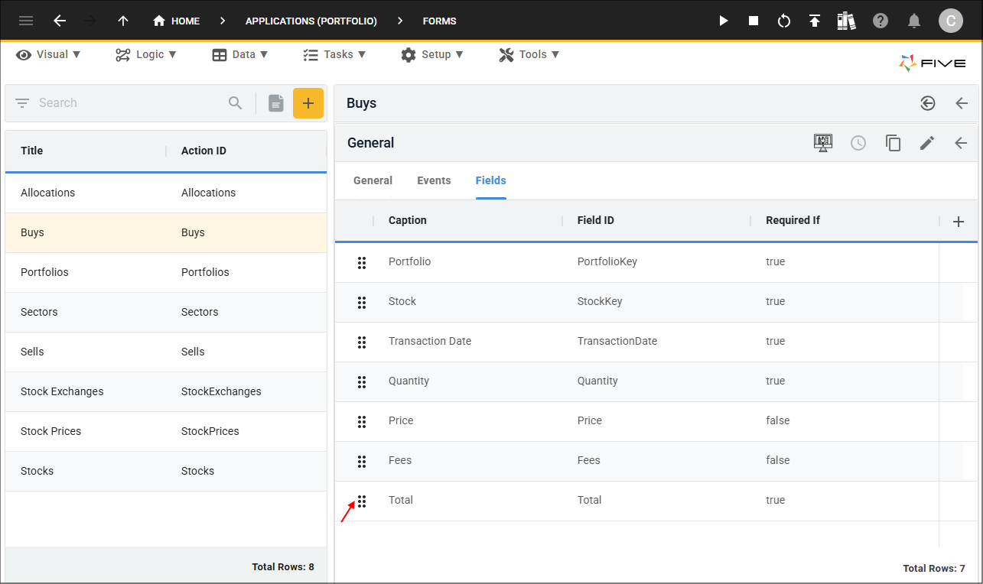
Task: Click the drag handle of the Total row
Action: [362, 501]
